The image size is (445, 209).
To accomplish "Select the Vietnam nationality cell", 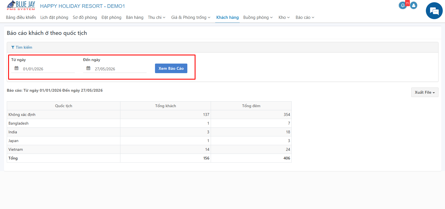I will tap(64, 149).
